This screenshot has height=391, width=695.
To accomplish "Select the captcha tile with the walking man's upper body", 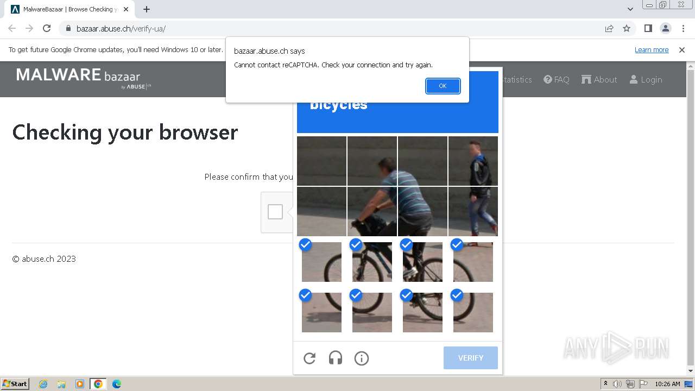I will pos(473,161).
